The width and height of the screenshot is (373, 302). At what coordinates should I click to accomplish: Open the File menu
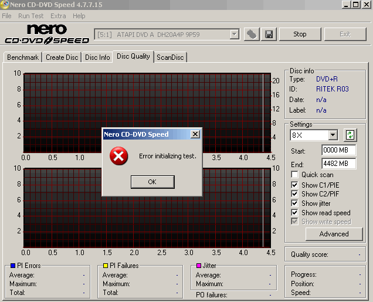click(x=6, y=16)
